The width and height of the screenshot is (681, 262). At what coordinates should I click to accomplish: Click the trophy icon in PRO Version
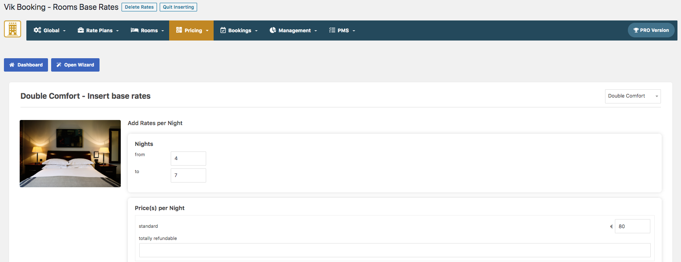click(x=636, y=30)
